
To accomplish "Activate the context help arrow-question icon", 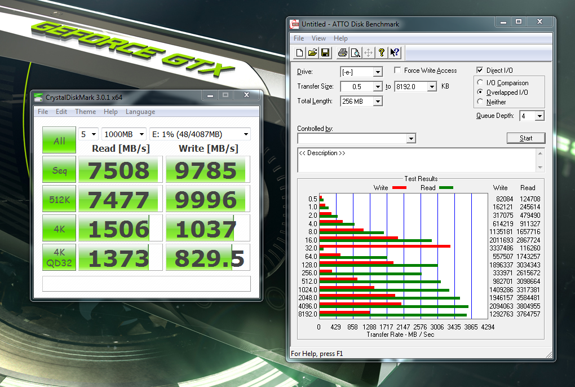I will (x=395, y=53).
